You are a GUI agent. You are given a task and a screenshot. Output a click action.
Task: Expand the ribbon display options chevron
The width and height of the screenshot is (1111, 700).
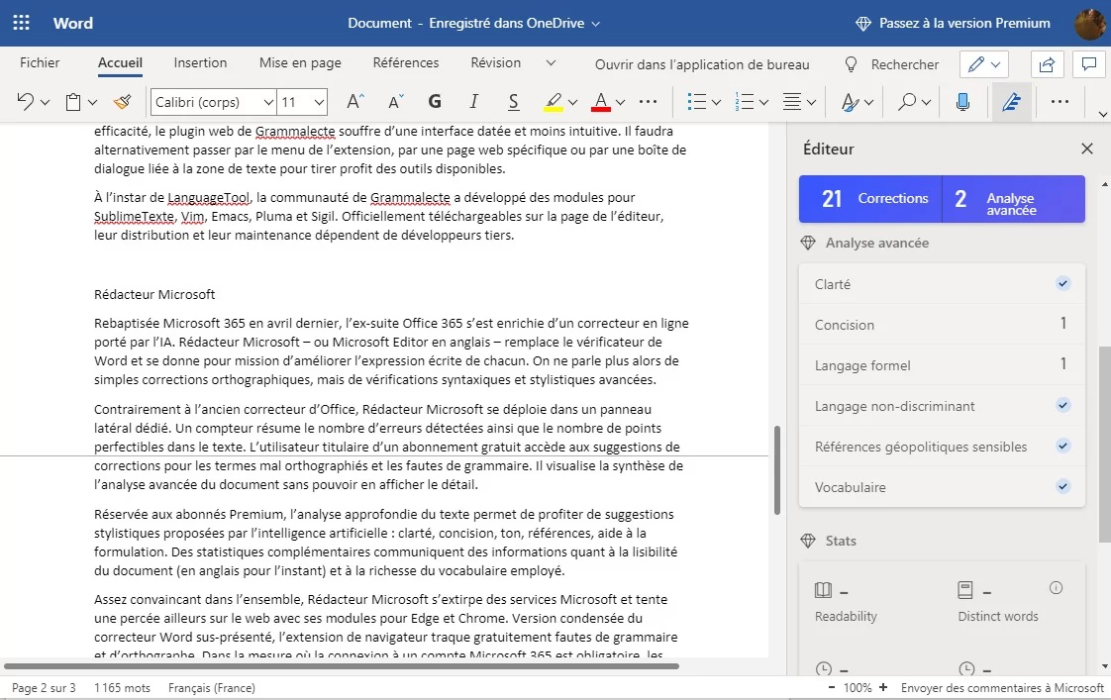[x=1102, y=114]
